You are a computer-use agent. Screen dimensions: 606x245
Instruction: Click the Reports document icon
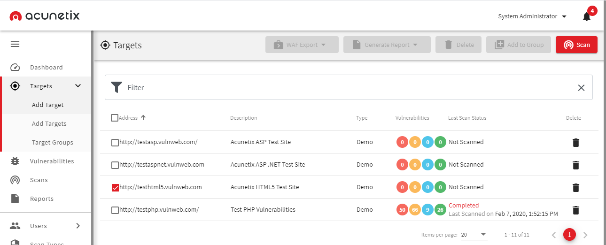point(15,199)
